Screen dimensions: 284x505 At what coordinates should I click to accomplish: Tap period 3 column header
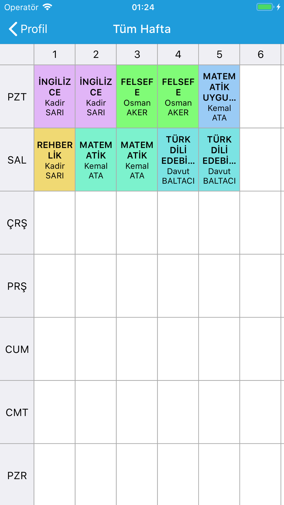pyautogui.click(x=137, y=54)
